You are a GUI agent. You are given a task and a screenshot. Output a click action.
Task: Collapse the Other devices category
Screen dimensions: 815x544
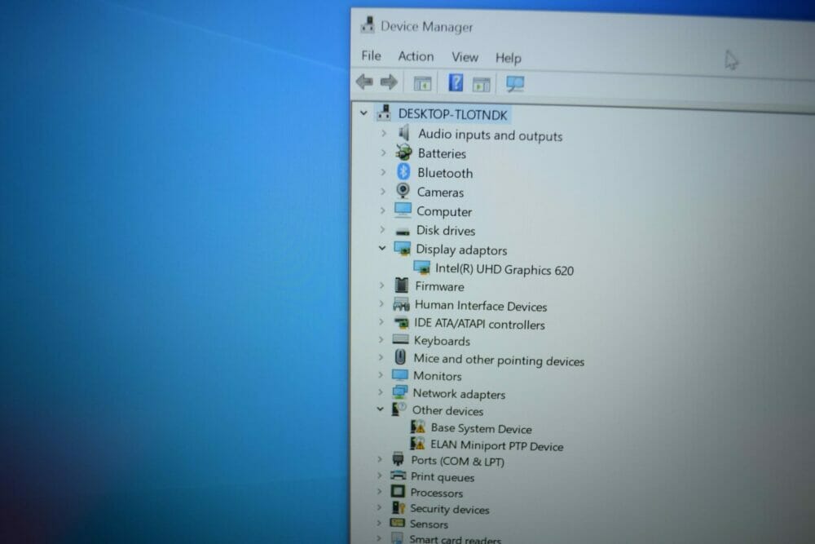(x=381, y=409)
